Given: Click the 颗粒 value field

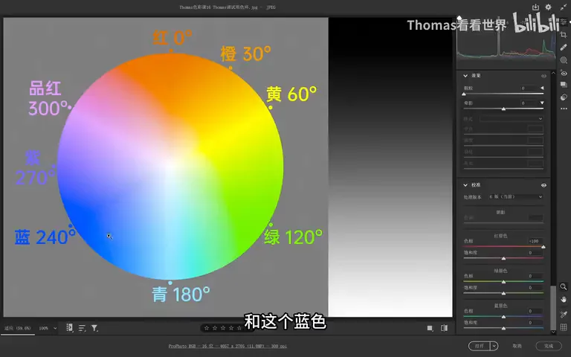Looking at the screenshot, I should [529, 89].
